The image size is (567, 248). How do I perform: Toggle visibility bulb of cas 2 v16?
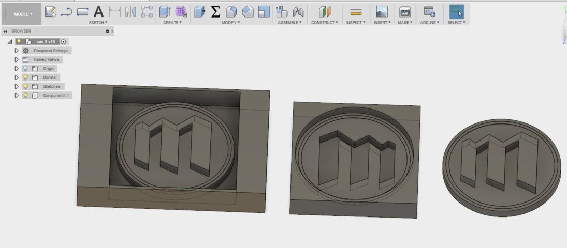pos(19,41)
